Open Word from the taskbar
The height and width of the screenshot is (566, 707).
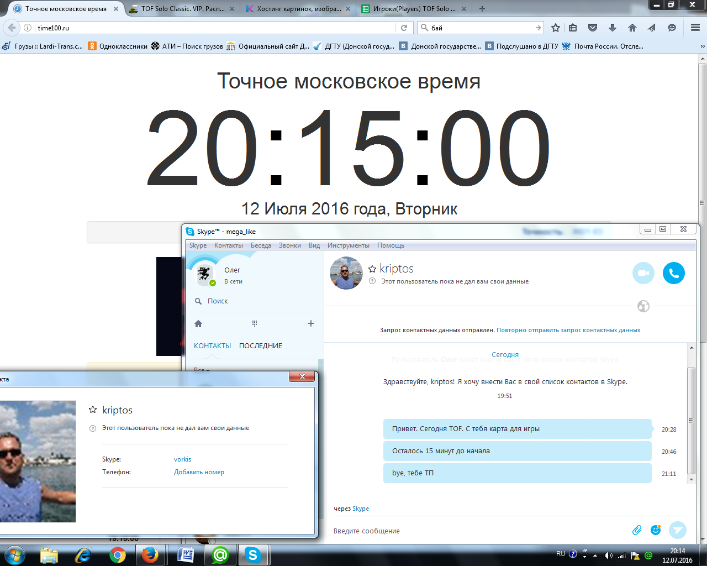point(186,555)
